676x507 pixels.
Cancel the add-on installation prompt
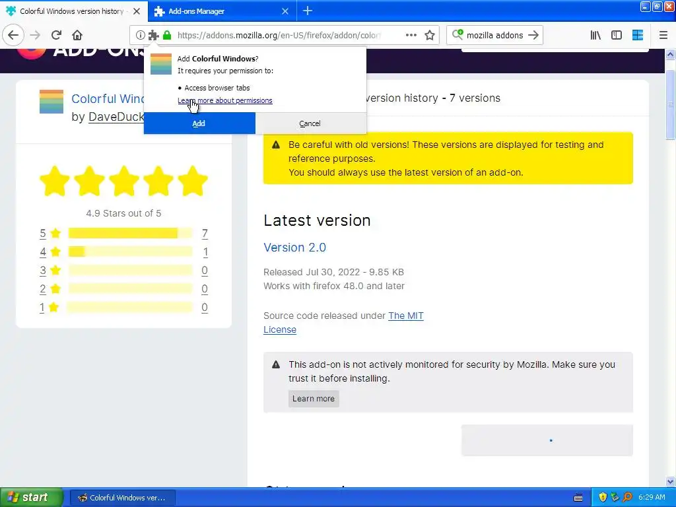click(310, 123)
